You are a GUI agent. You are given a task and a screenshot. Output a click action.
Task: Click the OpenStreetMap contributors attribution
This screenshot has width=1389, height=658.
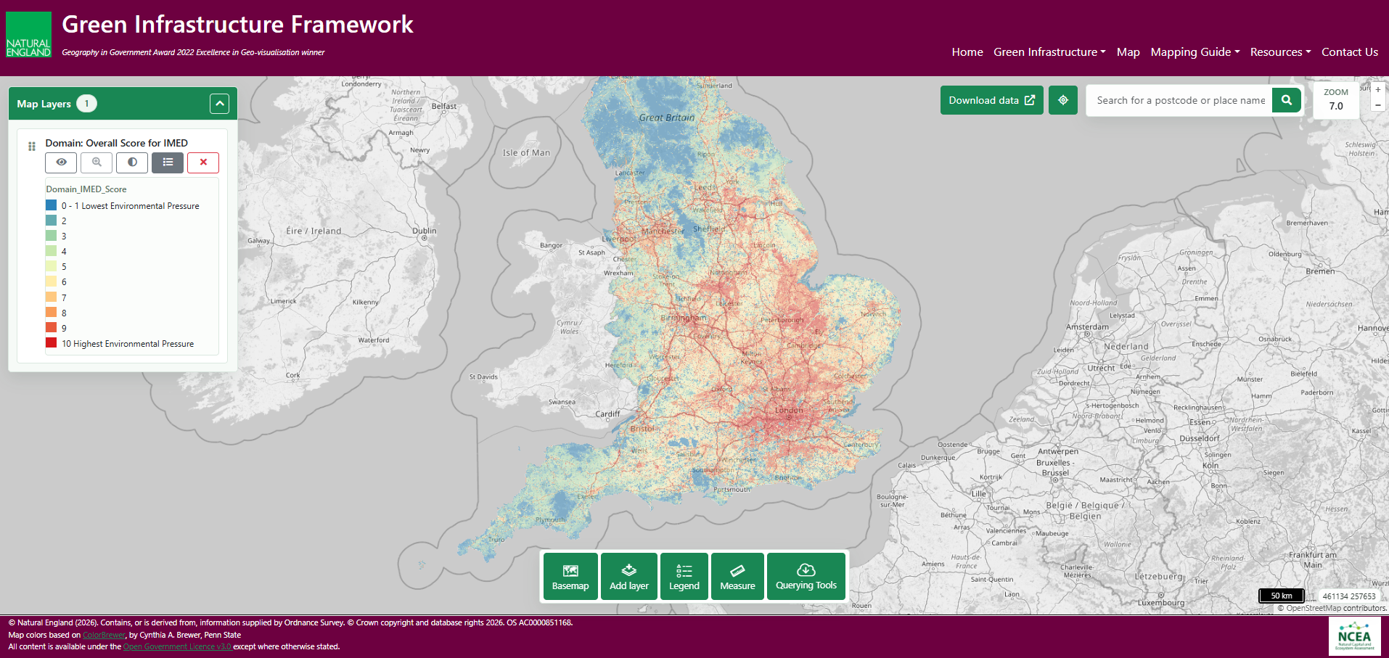1332,608
